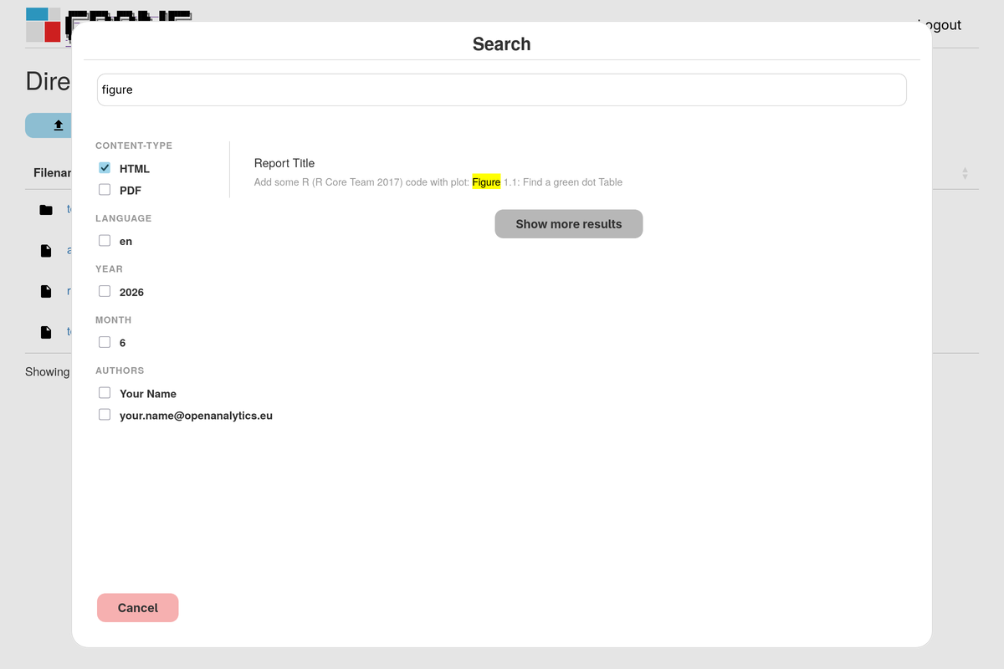The height and width of the screenshot is (669, 1004).
Task: Check the 2026 year filter
Action: [x=105, y=292]
